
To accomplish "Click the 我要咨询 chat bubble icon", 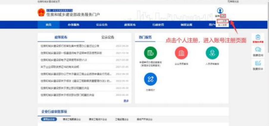I will click(x=258, y=50).
